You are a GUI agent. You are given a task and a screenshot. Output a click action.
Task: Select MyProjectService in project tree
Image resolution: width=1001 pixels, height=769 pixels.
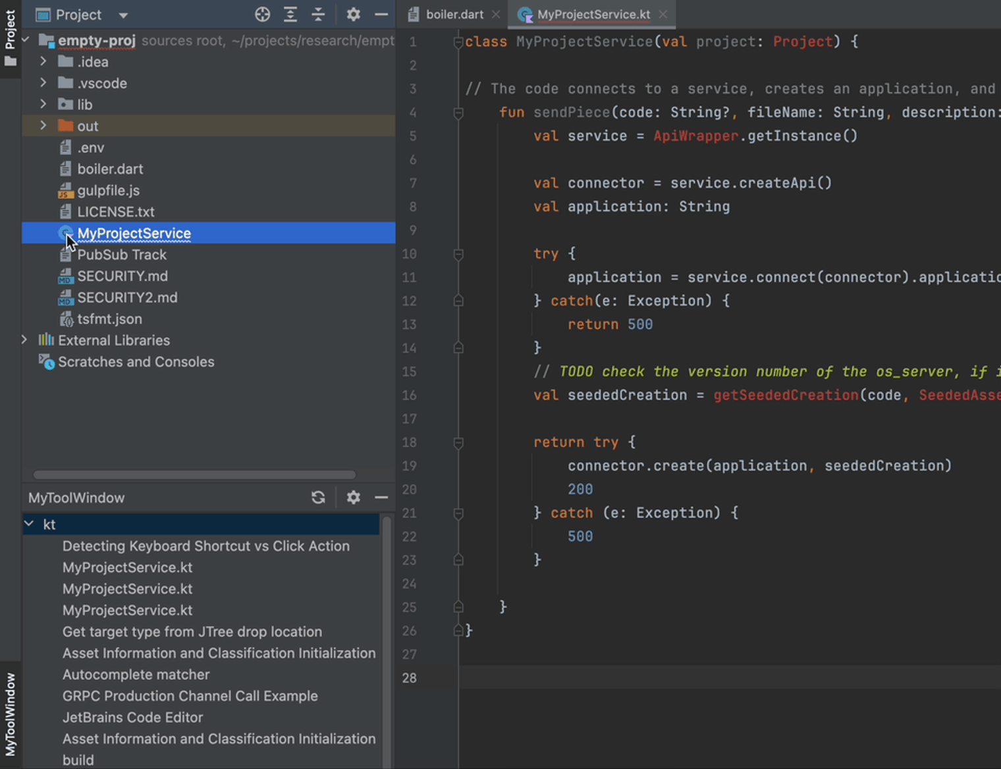[x=209, y=233]
